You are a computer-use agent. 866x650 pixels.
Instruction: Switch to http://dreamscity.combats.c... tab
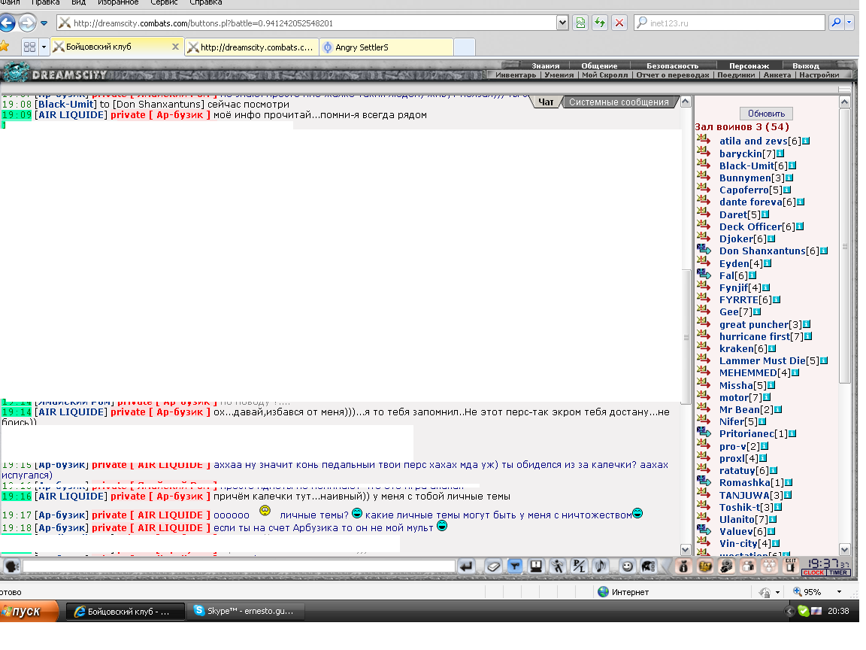click(252, 47)
